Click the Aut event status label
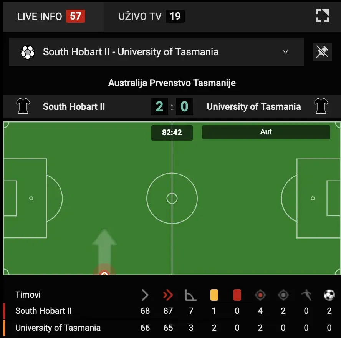Image resolution: width=341 pixels, height=338 pixels. pos(266,132)
